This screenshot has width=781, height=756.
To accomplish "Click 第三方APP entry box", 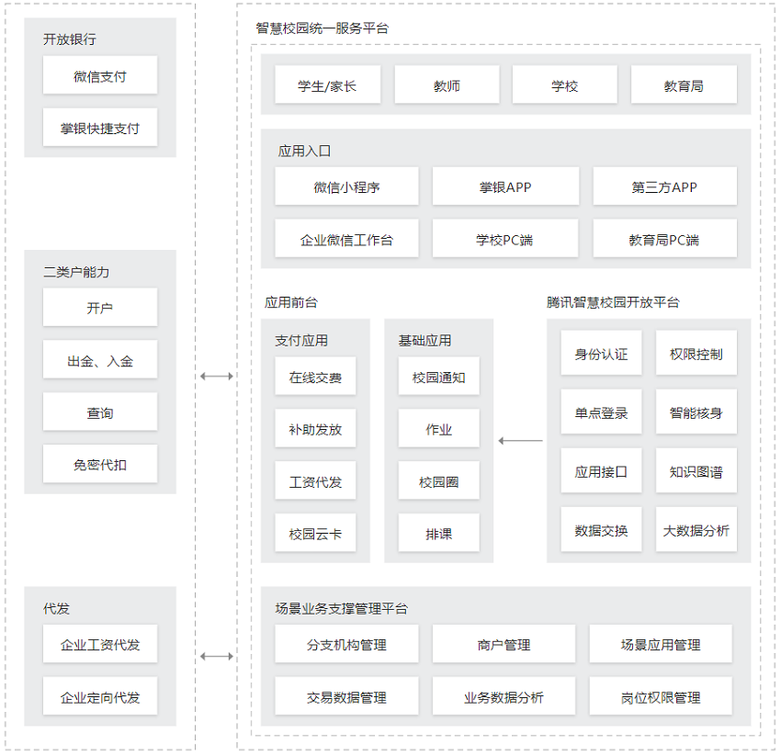I will pos(665,186).
